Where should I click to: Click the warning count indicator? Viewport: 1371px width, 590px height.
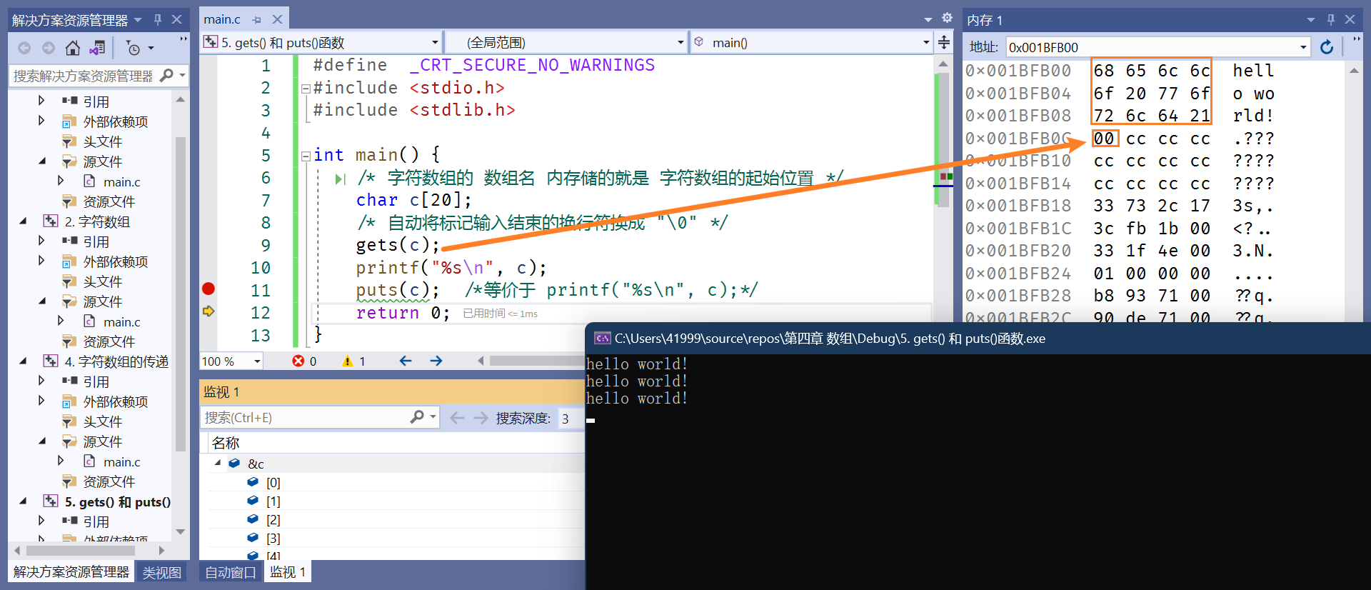coord(354,361)
